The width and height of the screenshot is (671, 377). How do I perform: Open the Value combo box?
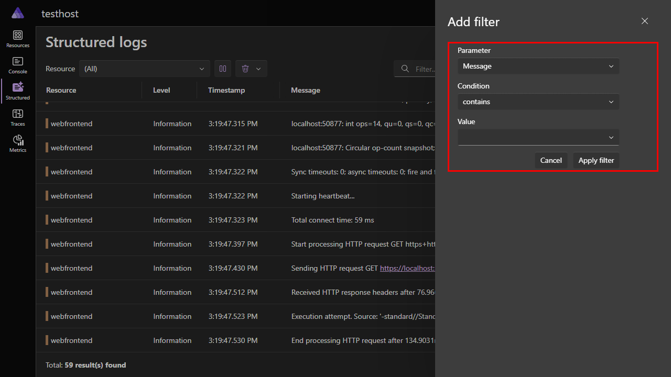pyautogui.click(x=538, y=137)
